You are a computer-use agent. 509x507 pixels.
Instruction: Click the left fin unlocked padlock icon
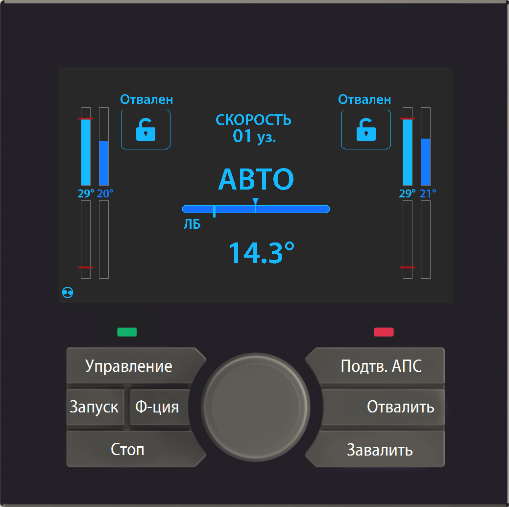(145, 130)
